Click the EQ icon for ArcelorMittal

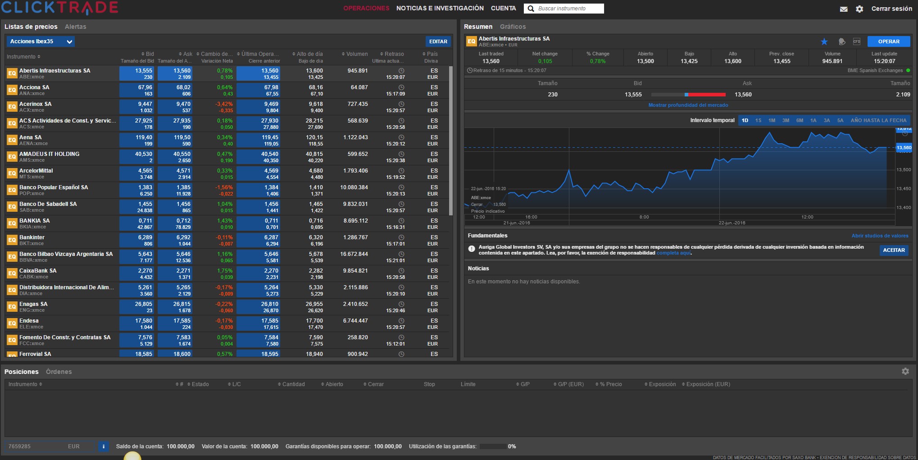tap(12, 173)
